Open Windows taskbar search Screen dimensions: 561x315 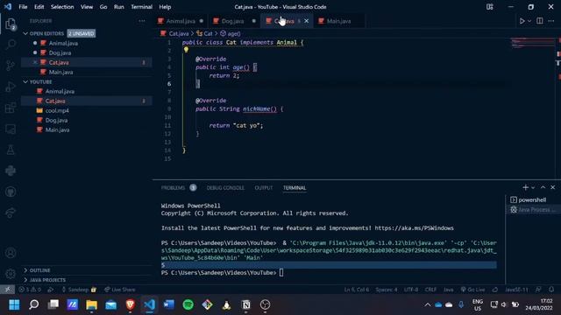pyautogui.click(x=33, y=304)
